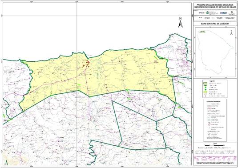This screenshot has height=168, width=238.
Task: Select the red circle symbol in conventions legend
Action: coord(209,124)
